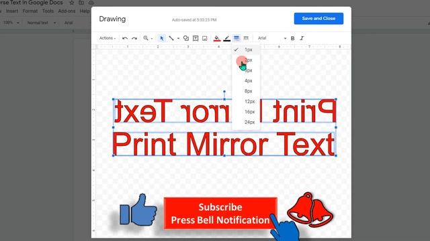Open the Insert menu
This screenshot has width=430, height=241.
12,11
